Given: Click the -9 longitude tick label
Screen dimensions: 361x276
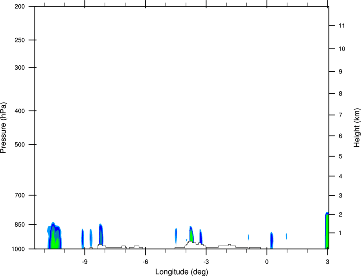Looking at the screenshot, I should 85,262.
